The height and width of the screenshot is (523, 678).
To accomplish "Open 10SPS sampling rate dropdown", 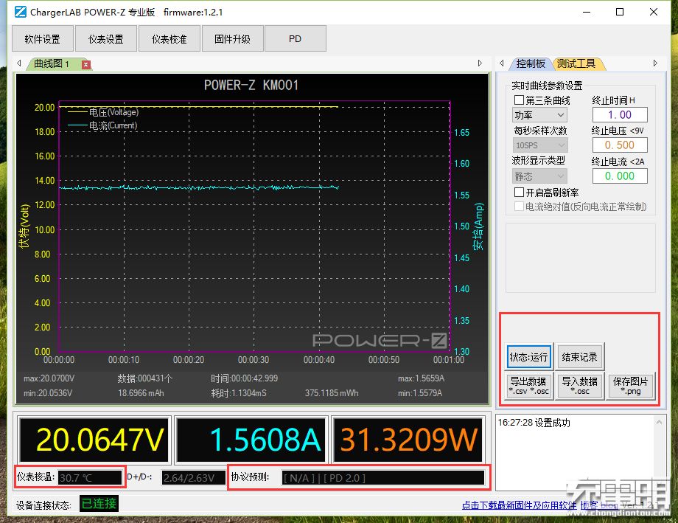I will click(x=539, y=145).
